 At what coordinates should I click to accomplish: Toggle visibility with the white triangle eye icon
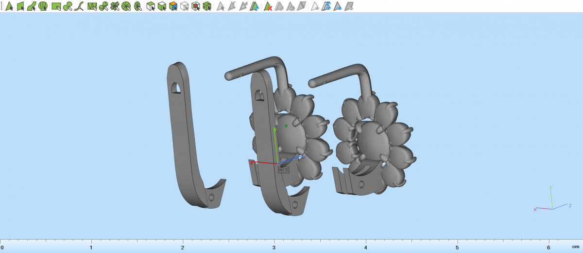[315, 6]
